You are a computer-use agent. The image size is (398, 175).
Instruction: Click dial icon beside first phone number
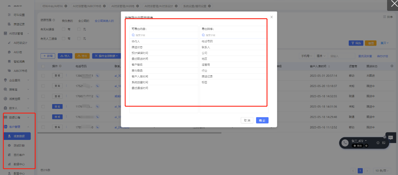(98, 76)
